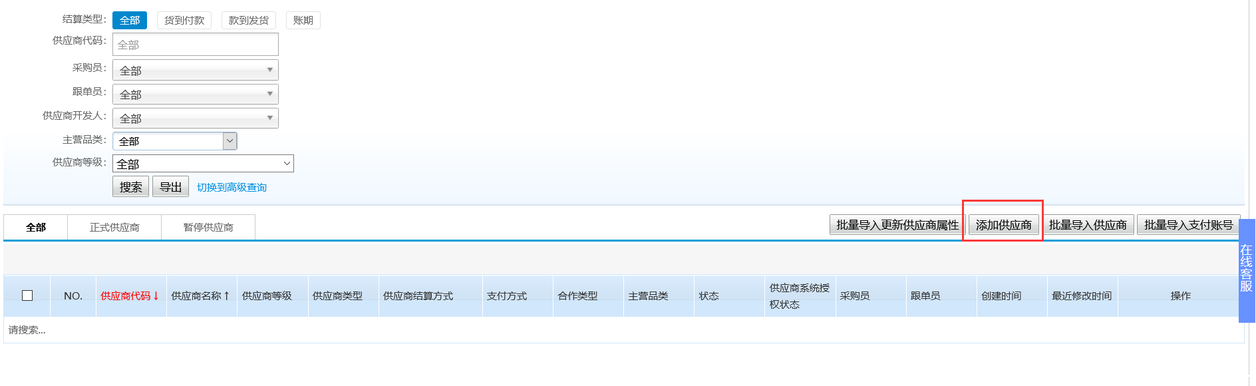The width and height of the screenshot is (1256, 386).
Task: Expand the 供应商开发人 dropdown
Action: pos(195,118)
